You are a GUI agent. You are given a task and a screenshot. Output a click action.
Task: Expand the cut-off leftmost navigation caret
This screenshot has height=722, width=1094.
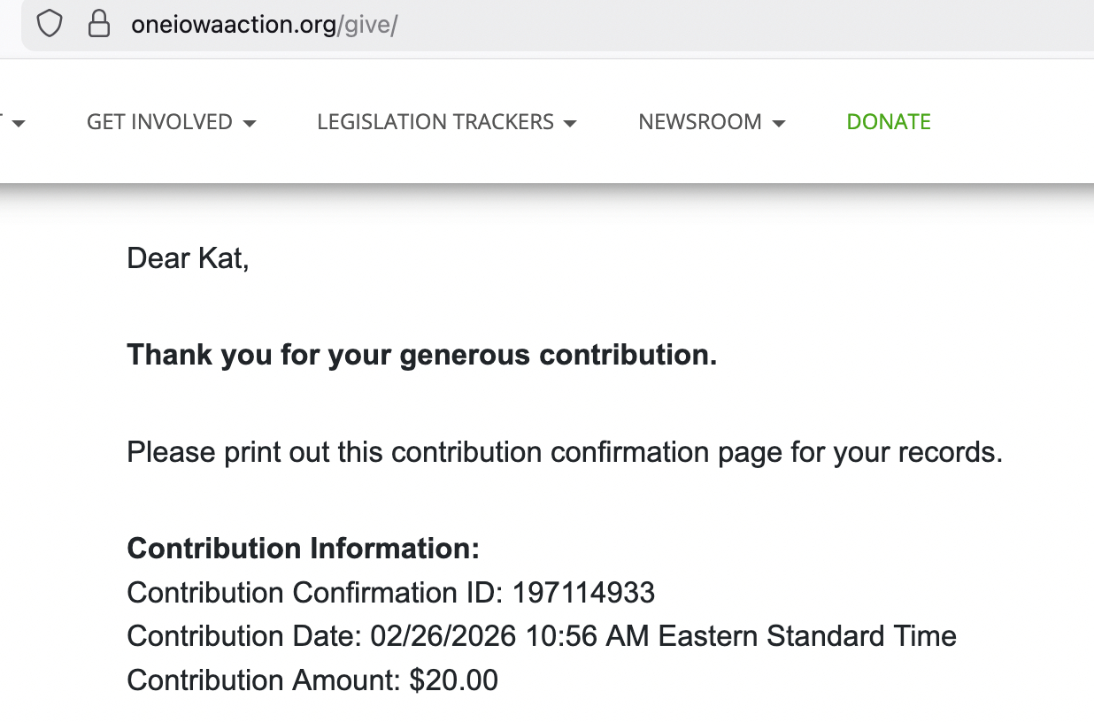(x=18, y=124)
